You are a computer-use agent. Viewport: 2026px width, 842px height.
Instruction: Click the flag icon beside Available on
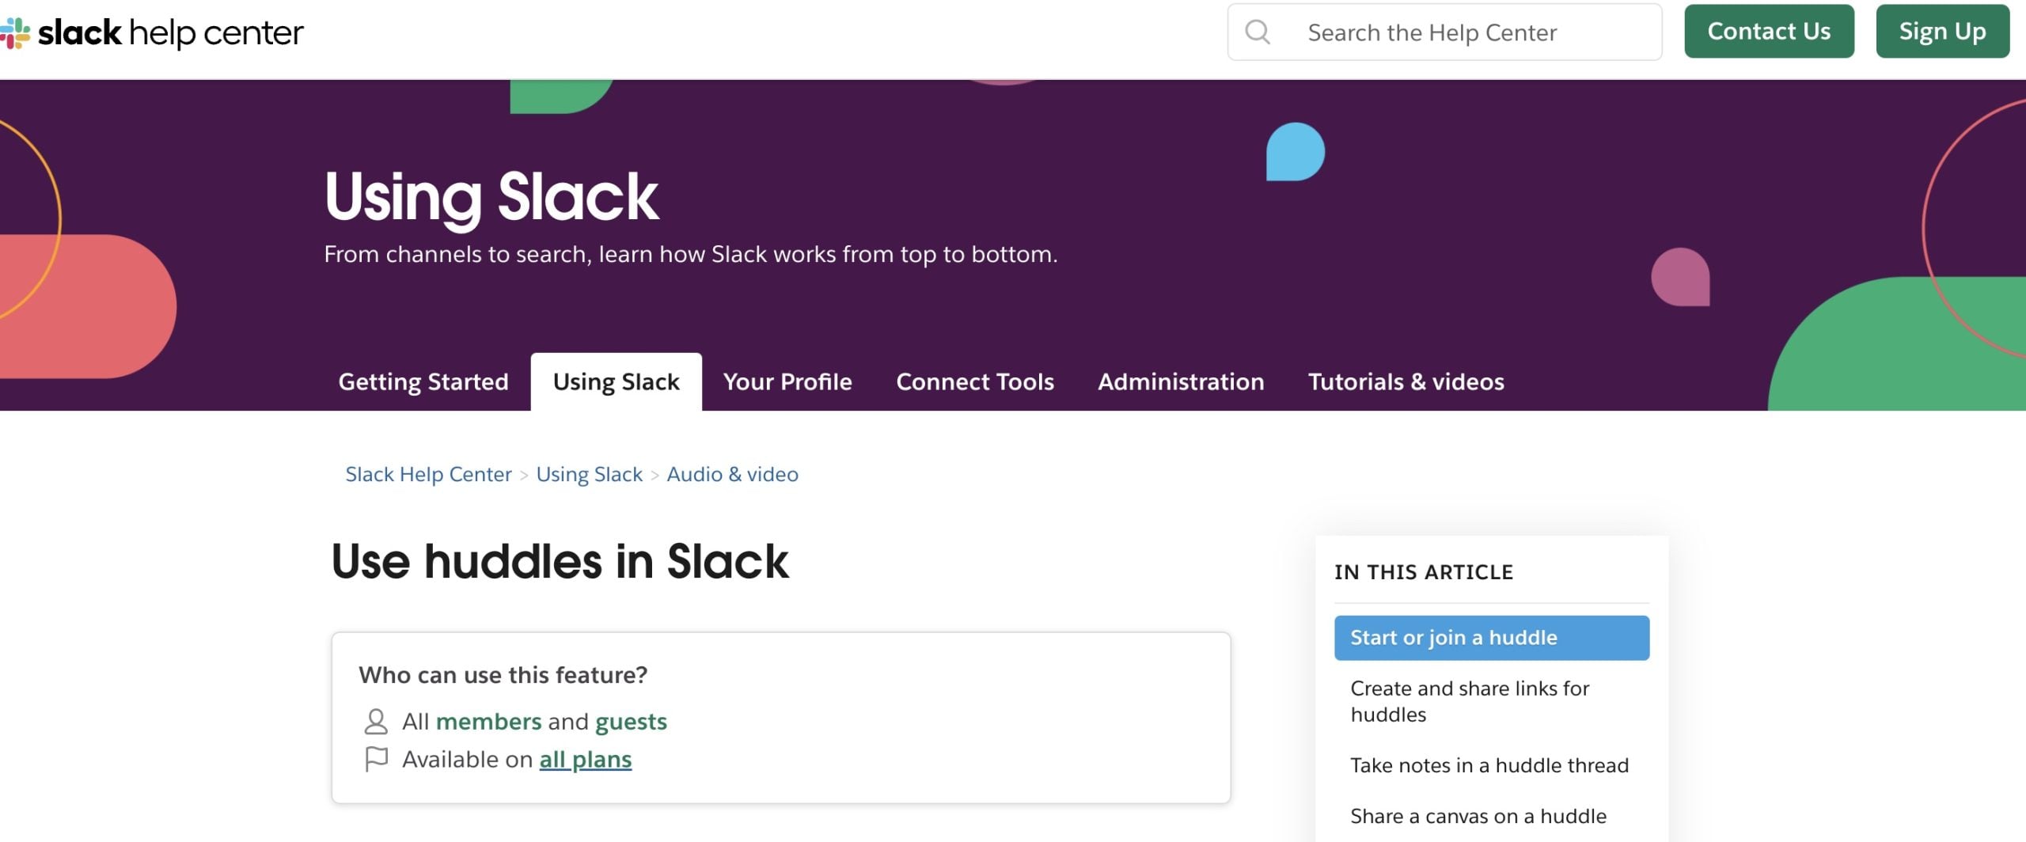[376, 759]
